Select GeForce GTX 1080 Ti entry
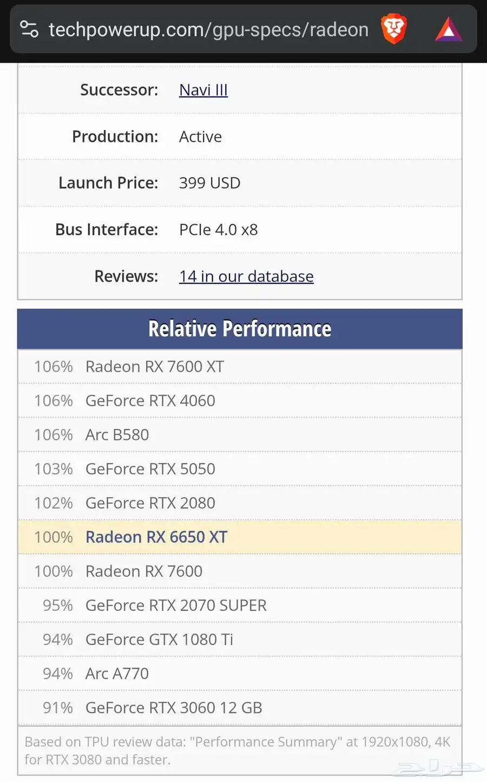Viewport: 487px width, 782px height. click(x=240, y=640)
